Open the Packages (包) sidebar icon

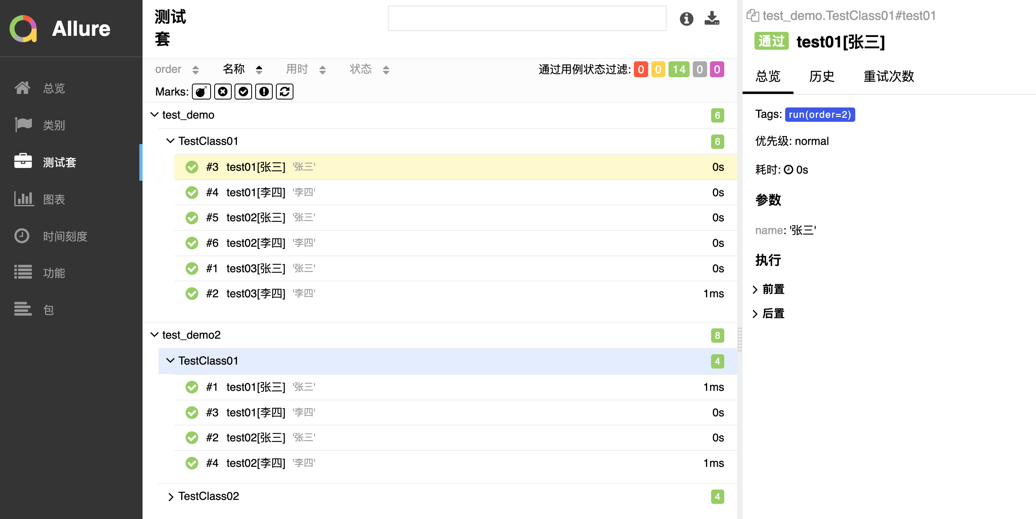(23, 310)
